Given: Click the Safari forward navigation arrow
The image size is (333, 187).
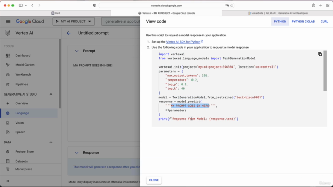Looking at the screenshot, I should (39, 5).
